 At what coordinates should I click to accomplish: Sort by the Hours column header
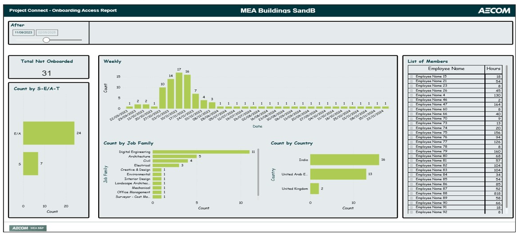[493, 69]
